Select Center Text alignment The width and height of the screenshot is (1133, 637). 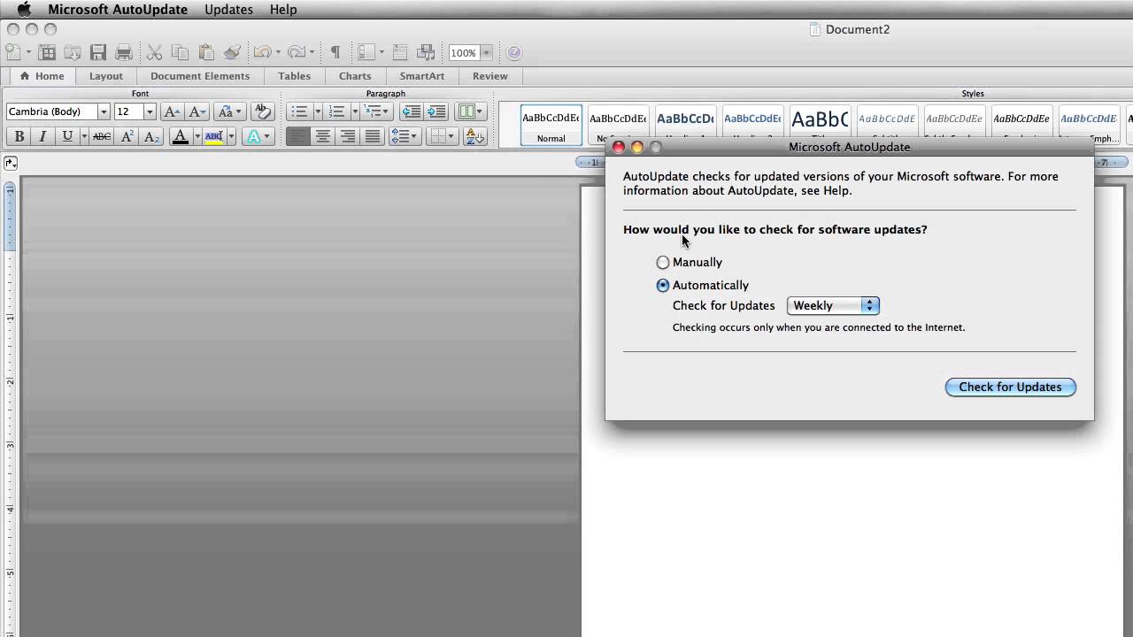323,136
